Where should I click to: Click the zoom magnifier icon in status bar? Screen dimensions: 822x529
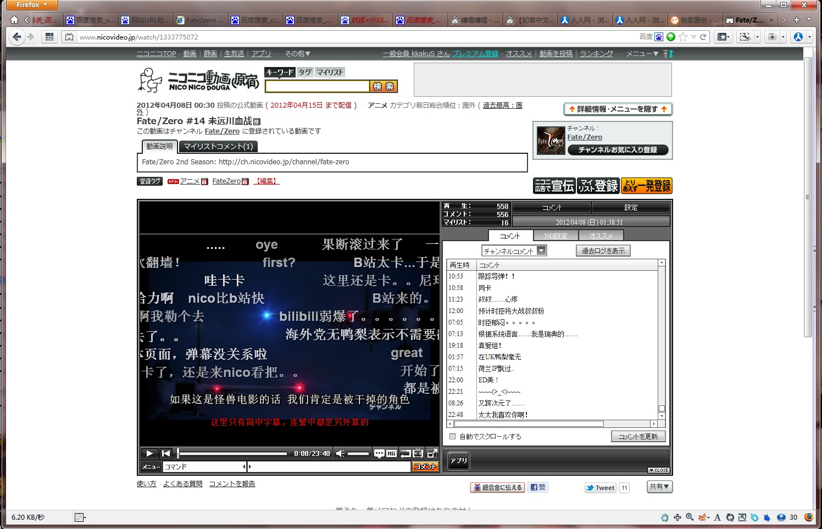coord(690,517)
